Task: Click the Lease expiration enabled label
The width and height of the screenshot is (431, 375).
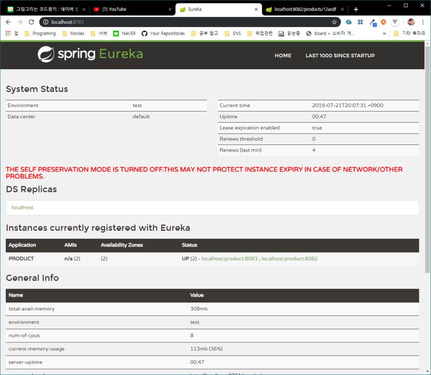Action: tap(249, 128)
